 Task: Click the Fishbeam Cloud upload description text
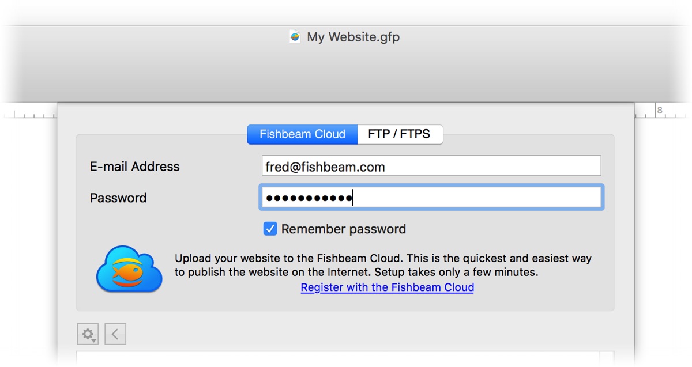(x=383, y=265)
